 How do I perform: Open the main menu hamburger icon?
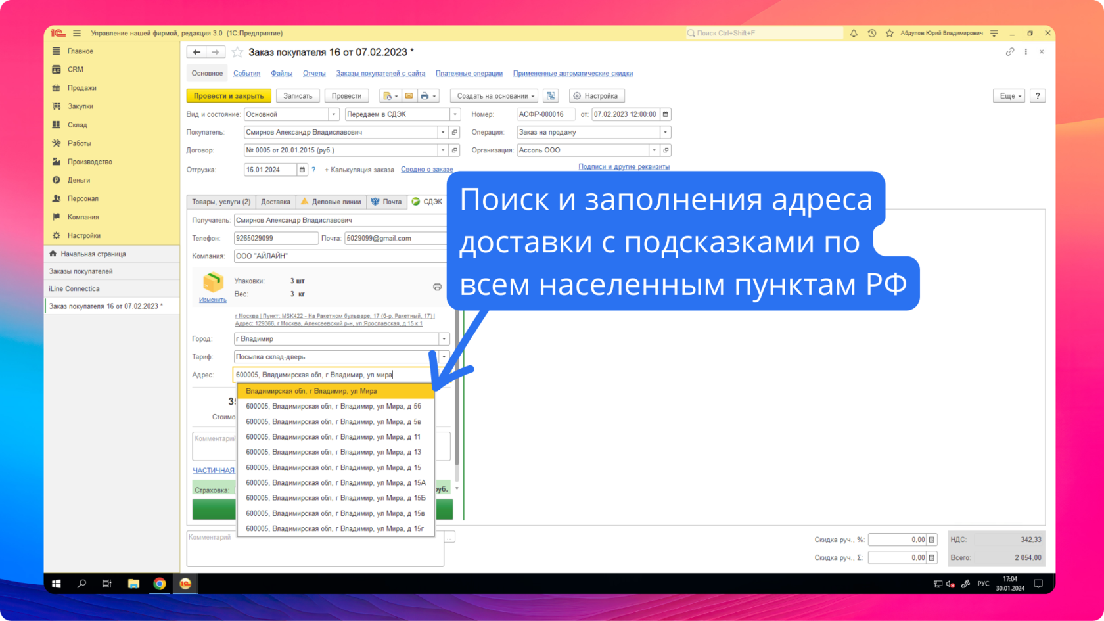click(77, 33)
